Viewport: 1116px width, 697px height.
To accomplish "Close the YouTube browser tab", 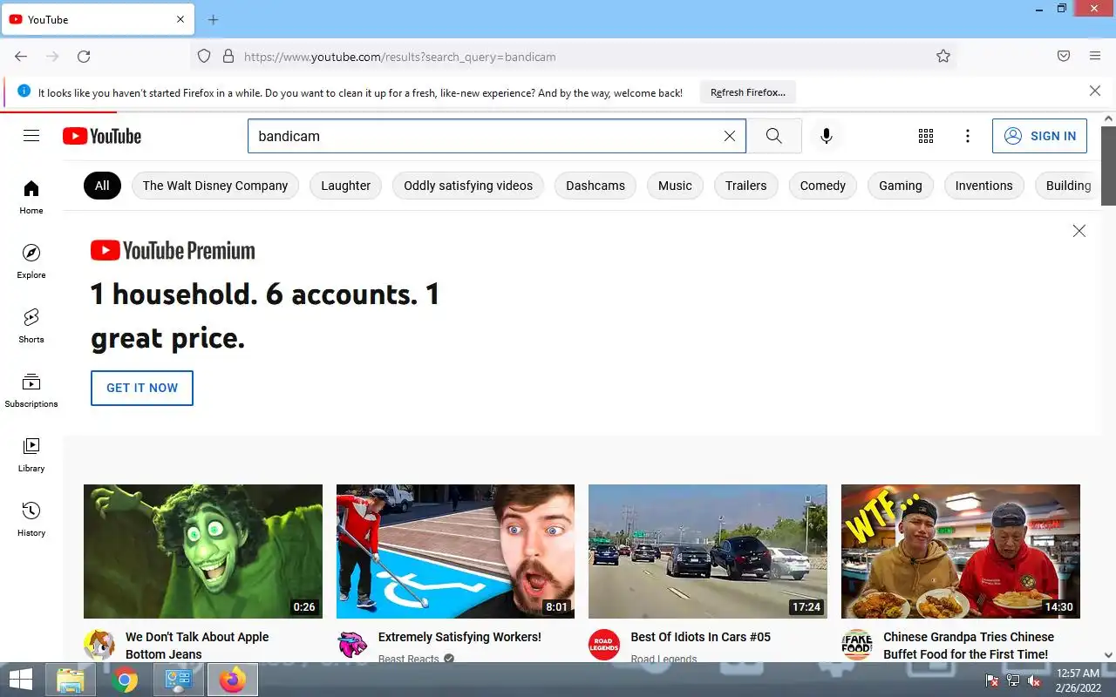I will coord(180,19).
